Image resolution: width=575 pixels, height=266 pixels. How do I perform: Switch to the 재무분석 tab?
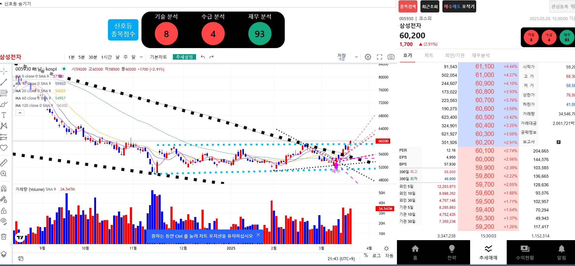point(481,55)
